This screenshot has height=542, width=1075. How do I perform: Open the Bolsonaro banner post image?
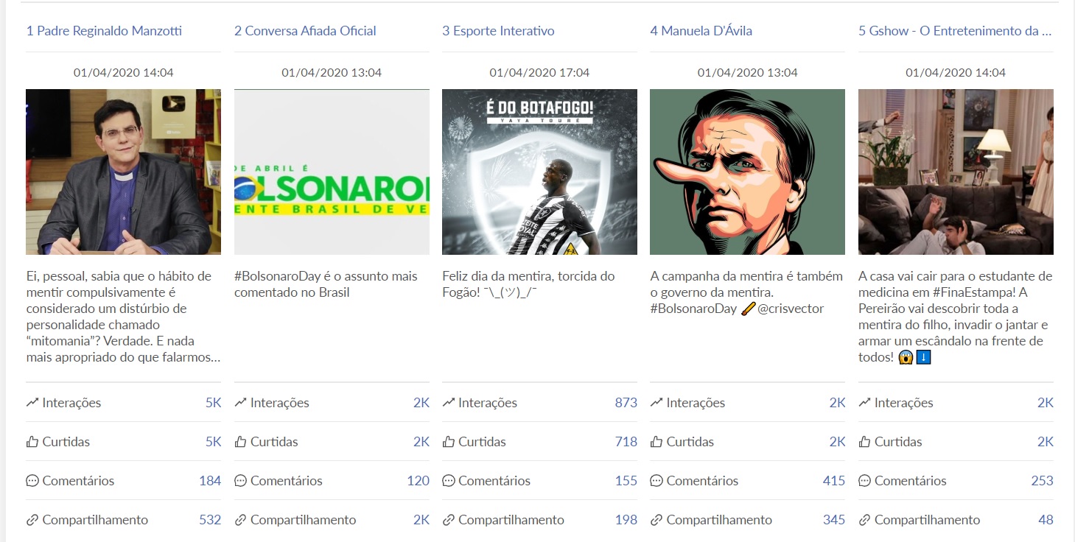(332, 172)
